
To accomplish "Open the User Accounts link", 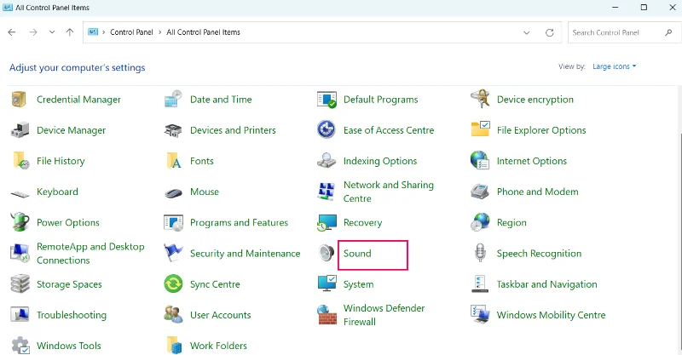I will [x=221, y=315].
